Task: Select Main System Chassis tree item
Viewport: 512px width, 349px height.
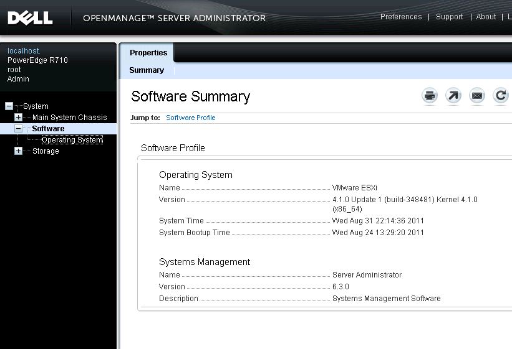Action: pos(70,118)
